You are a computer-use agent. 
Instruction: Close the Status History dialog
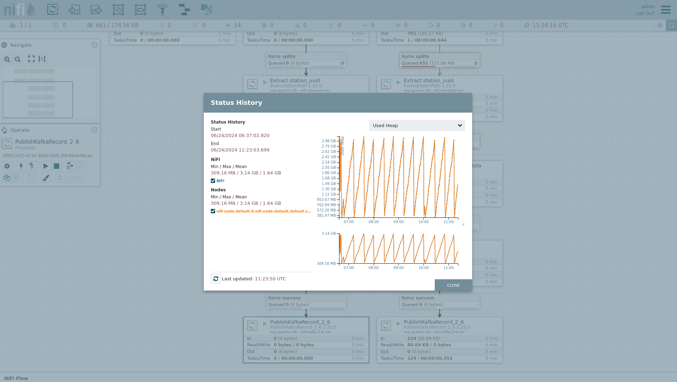click(x=453, y=285)
